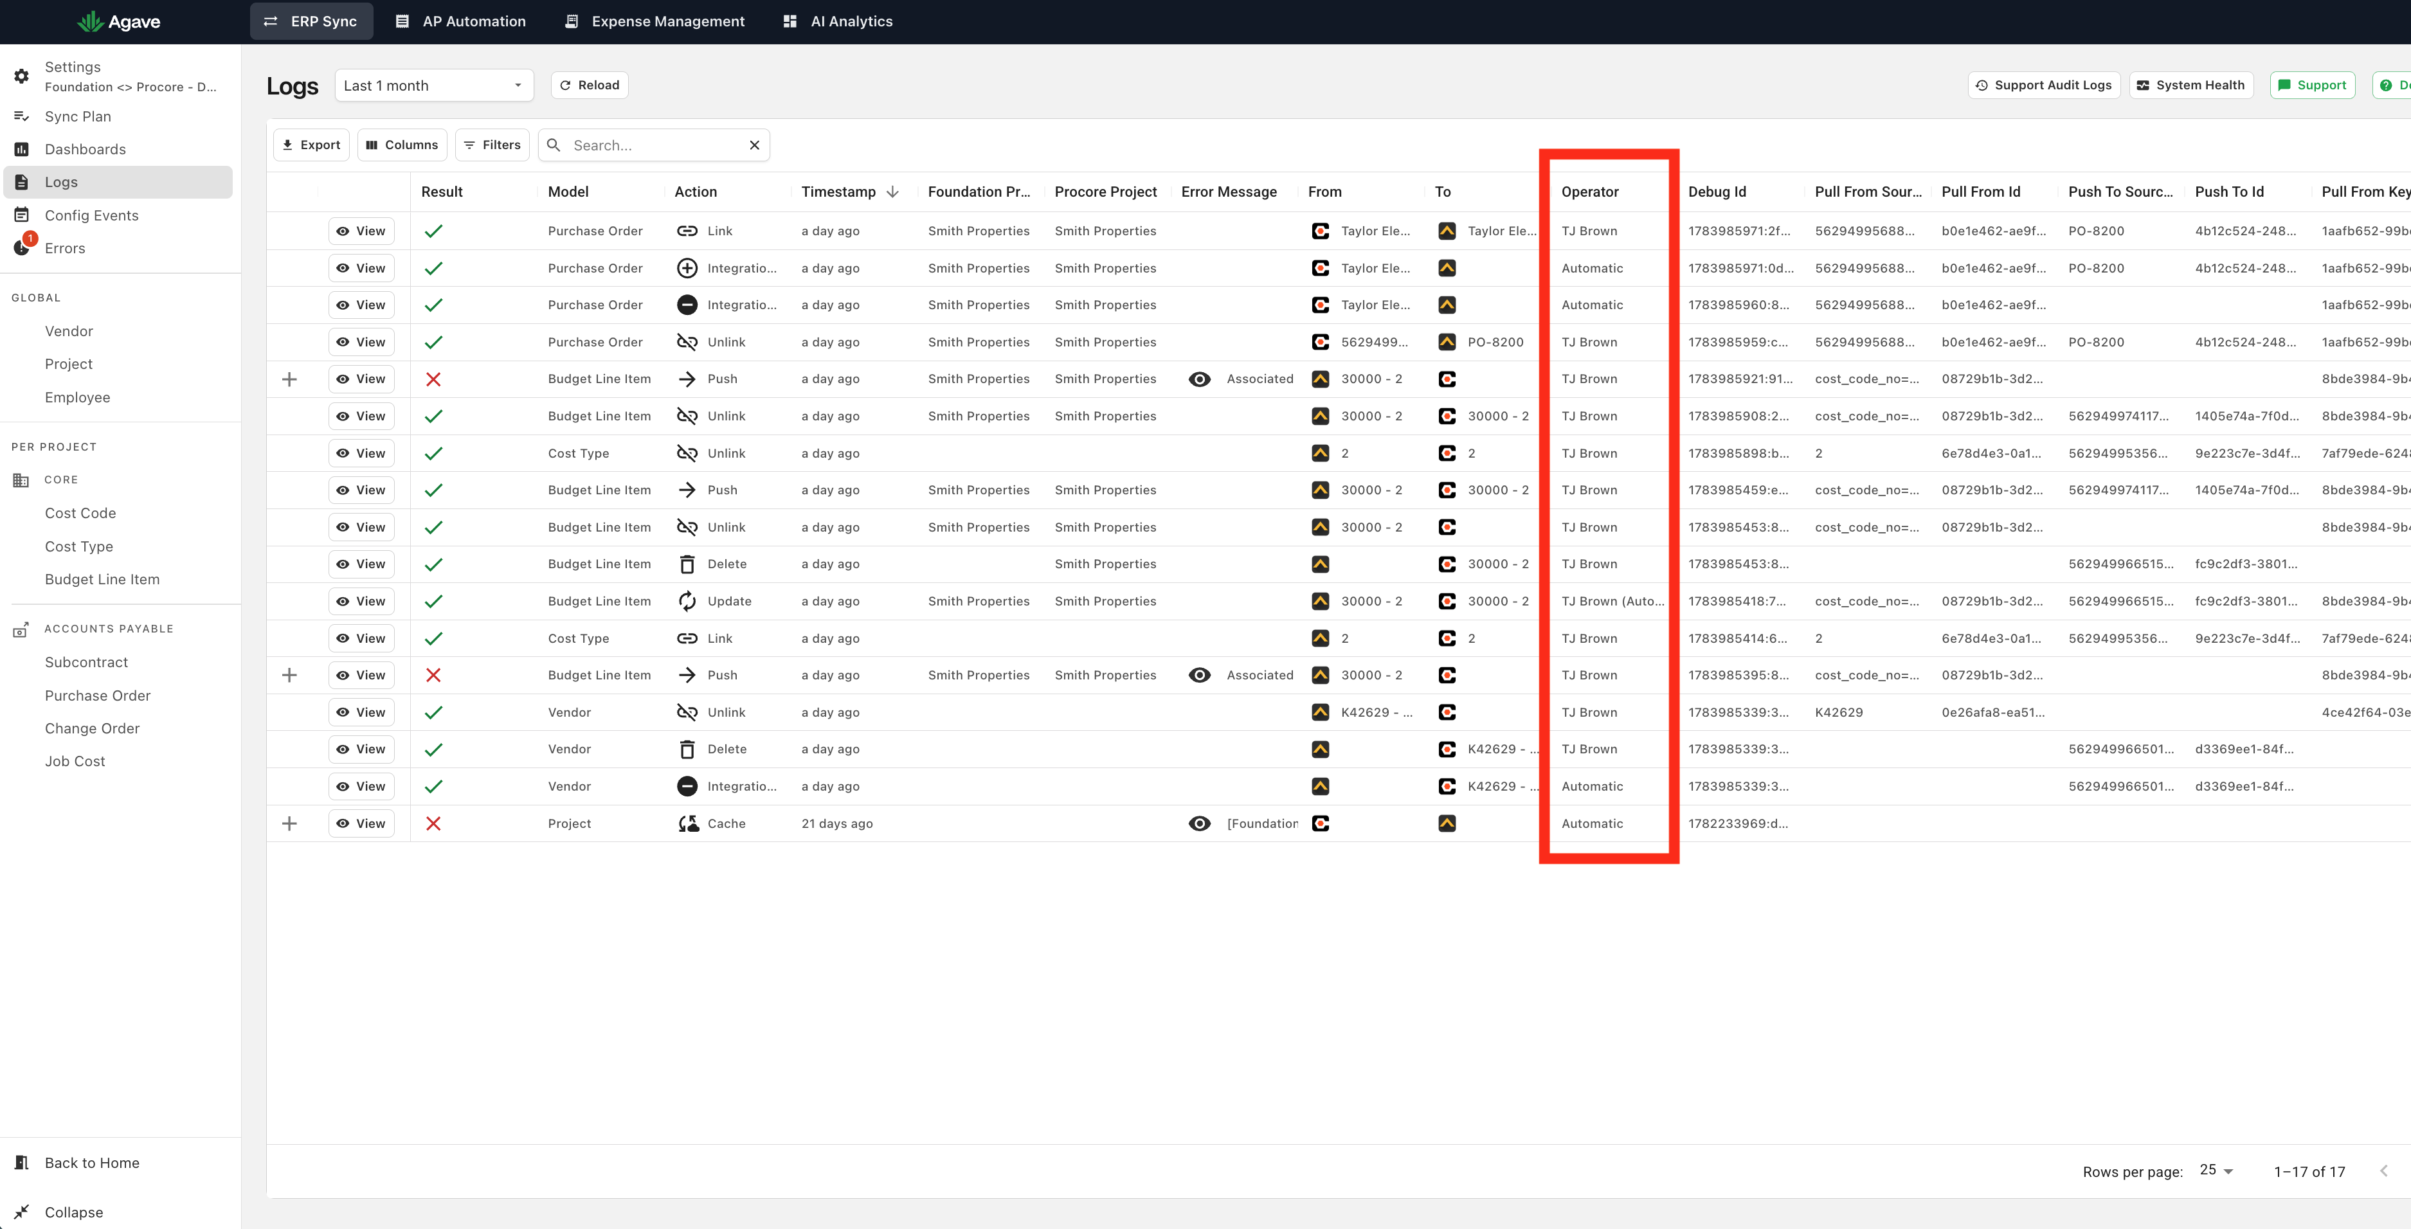Toggle error message eye in first failed Push row

[1200, 379]
